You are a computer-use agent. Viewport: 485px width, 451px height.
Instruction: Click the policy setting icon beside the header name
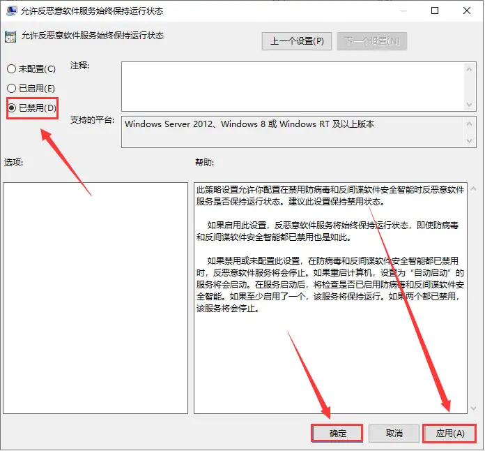tap(10, 36)
